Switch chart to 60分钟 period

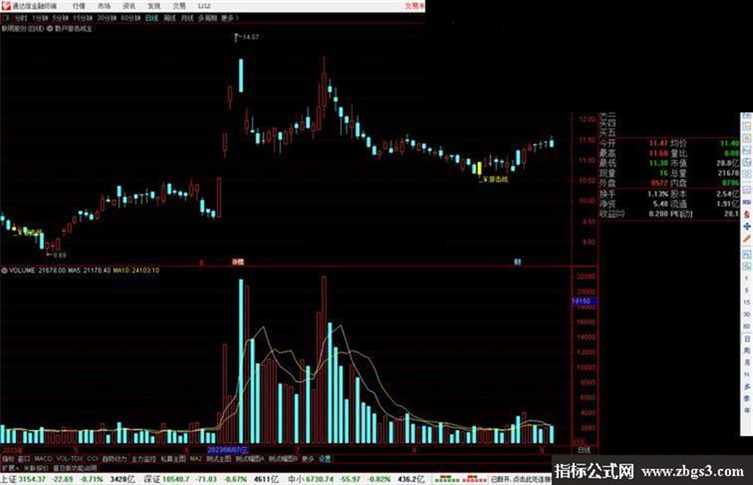(x=131, y=18)
